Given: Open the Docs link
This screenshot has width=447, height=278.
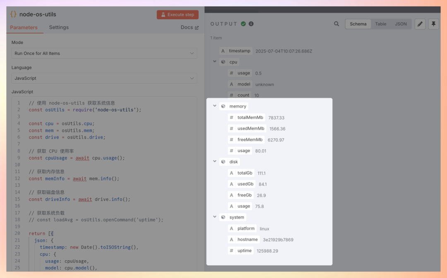Looking at the screenshot, I should click(190, 27).
